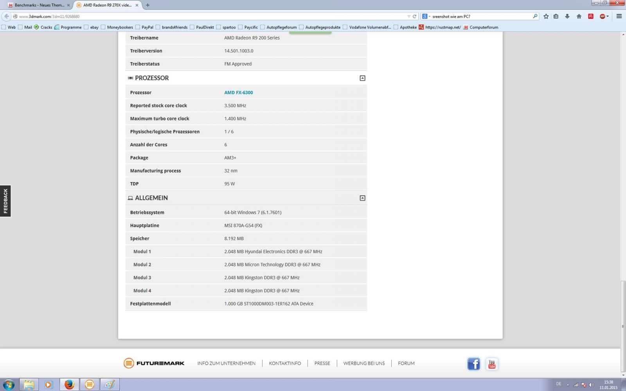Open the WERBUNG BEI UNS footer link
Viewport: 626px width, 391px height.
(x=364, y=363)
